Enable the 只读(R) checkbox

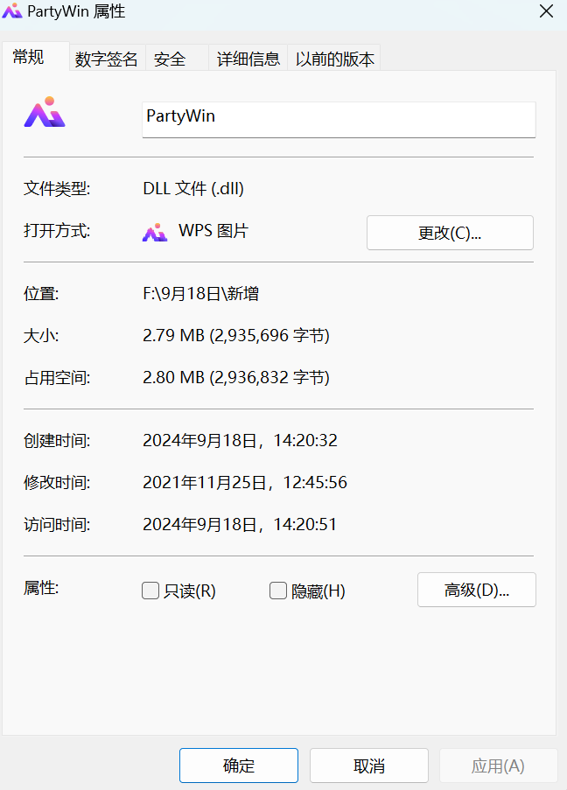(150, 591)
